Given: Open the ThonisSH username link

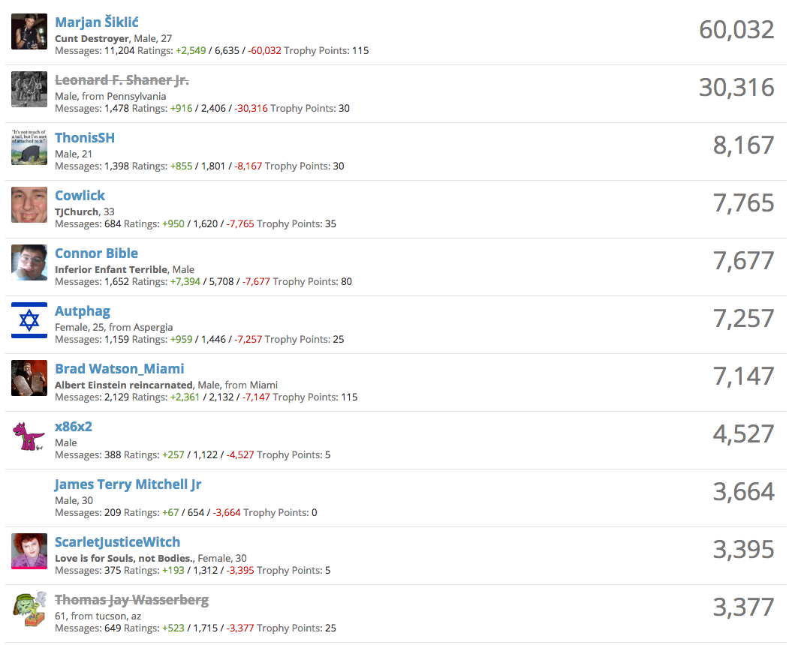Looking at the screenshot, I should [85, 138].
